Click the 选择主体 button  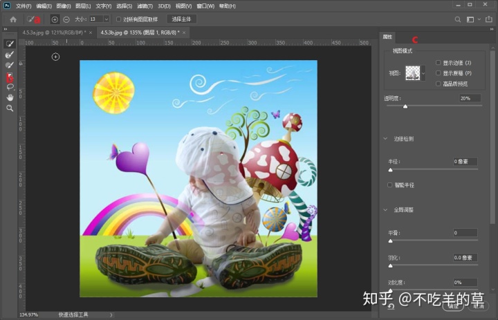[181, 19]
